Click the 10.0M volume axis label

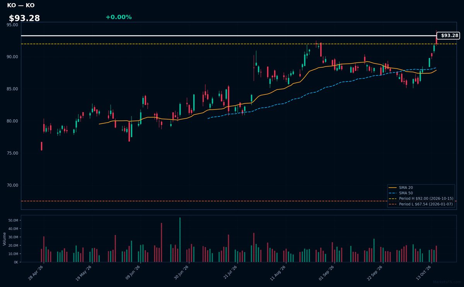pyautogui.click(x=13, y=254)
